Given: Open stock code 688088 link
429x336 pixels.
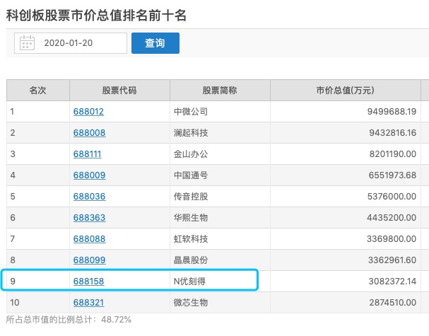Looking at the screenshot, I should coord(89,239).
